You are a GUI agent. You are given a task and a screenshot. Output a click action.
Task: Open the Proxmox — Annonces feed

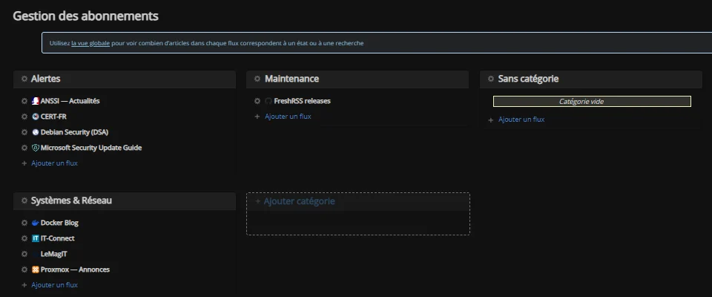click(x=75, y=270)
